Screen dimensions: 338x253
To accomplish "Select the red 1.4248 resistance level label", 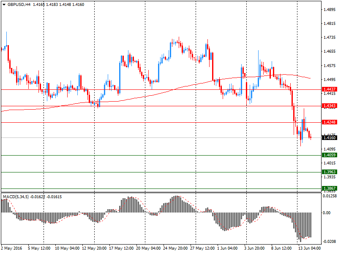I will pos(329,122).
